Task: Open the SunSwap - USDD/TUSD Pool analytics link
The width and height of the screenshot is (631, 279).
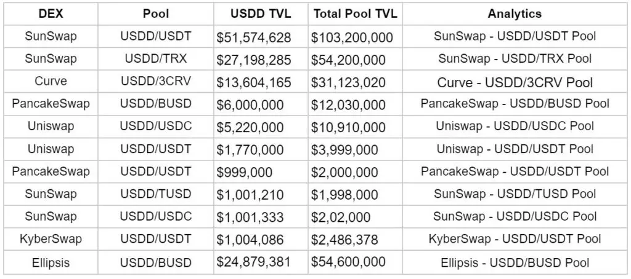Action: tap(515, 194)
